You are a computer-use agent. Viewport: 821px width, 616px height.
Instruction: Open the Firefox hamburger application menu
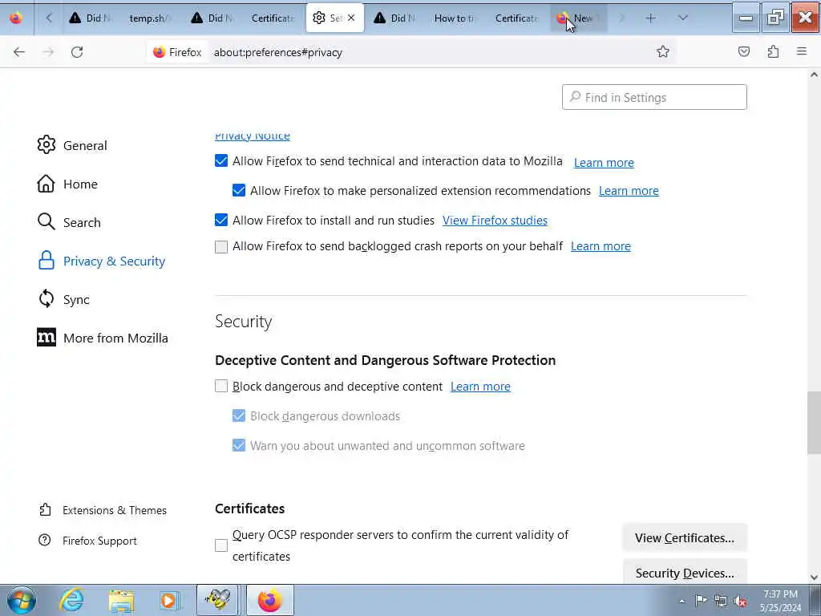(802, 51)
